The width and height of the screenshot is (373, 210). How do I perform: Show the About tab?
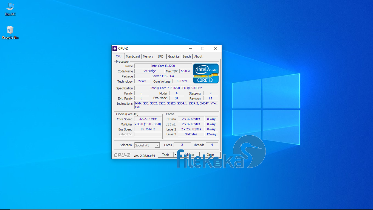[198, 57]
